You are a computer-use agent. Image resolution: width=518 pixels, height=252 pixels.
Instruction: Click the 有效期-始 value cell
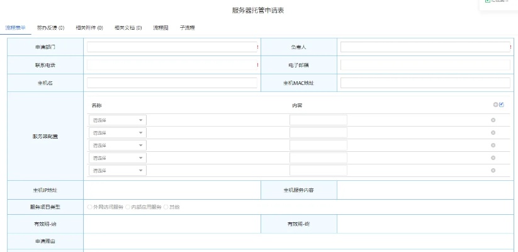172,224
